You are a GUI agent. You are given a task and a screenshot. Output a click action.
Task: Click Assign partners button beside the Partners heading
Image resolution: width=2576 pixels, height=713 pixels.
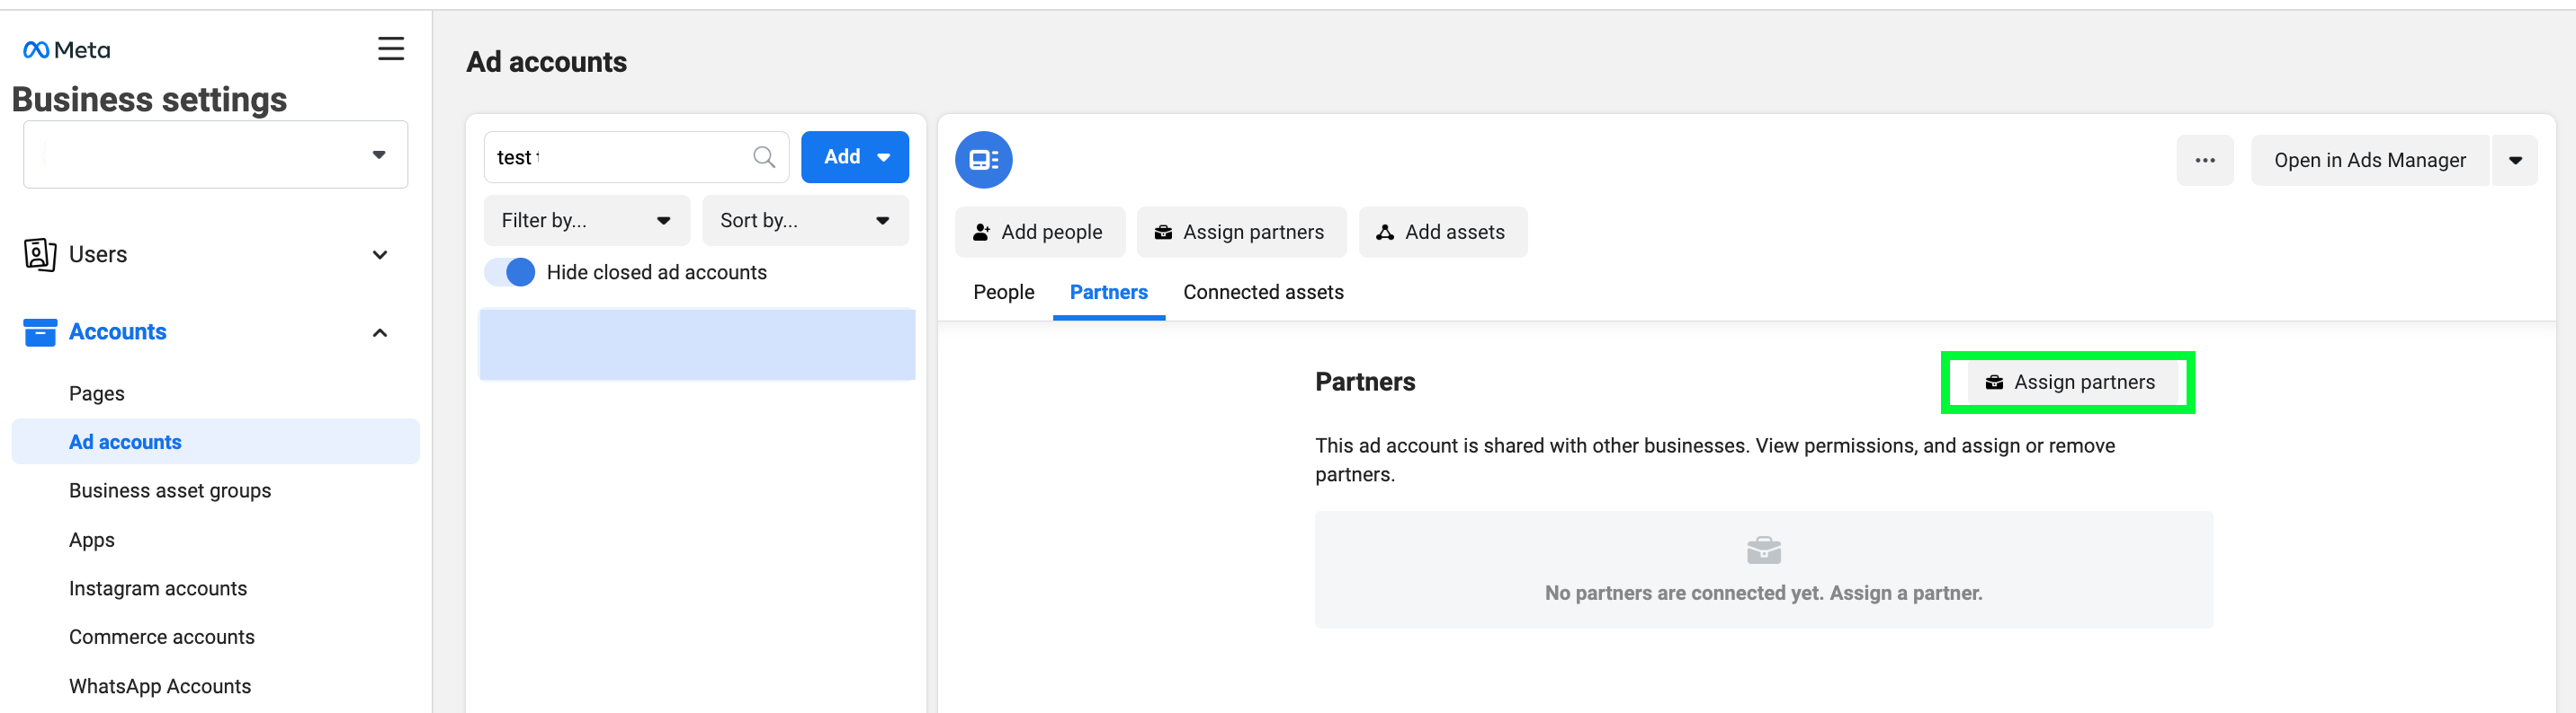(2071, 383)
